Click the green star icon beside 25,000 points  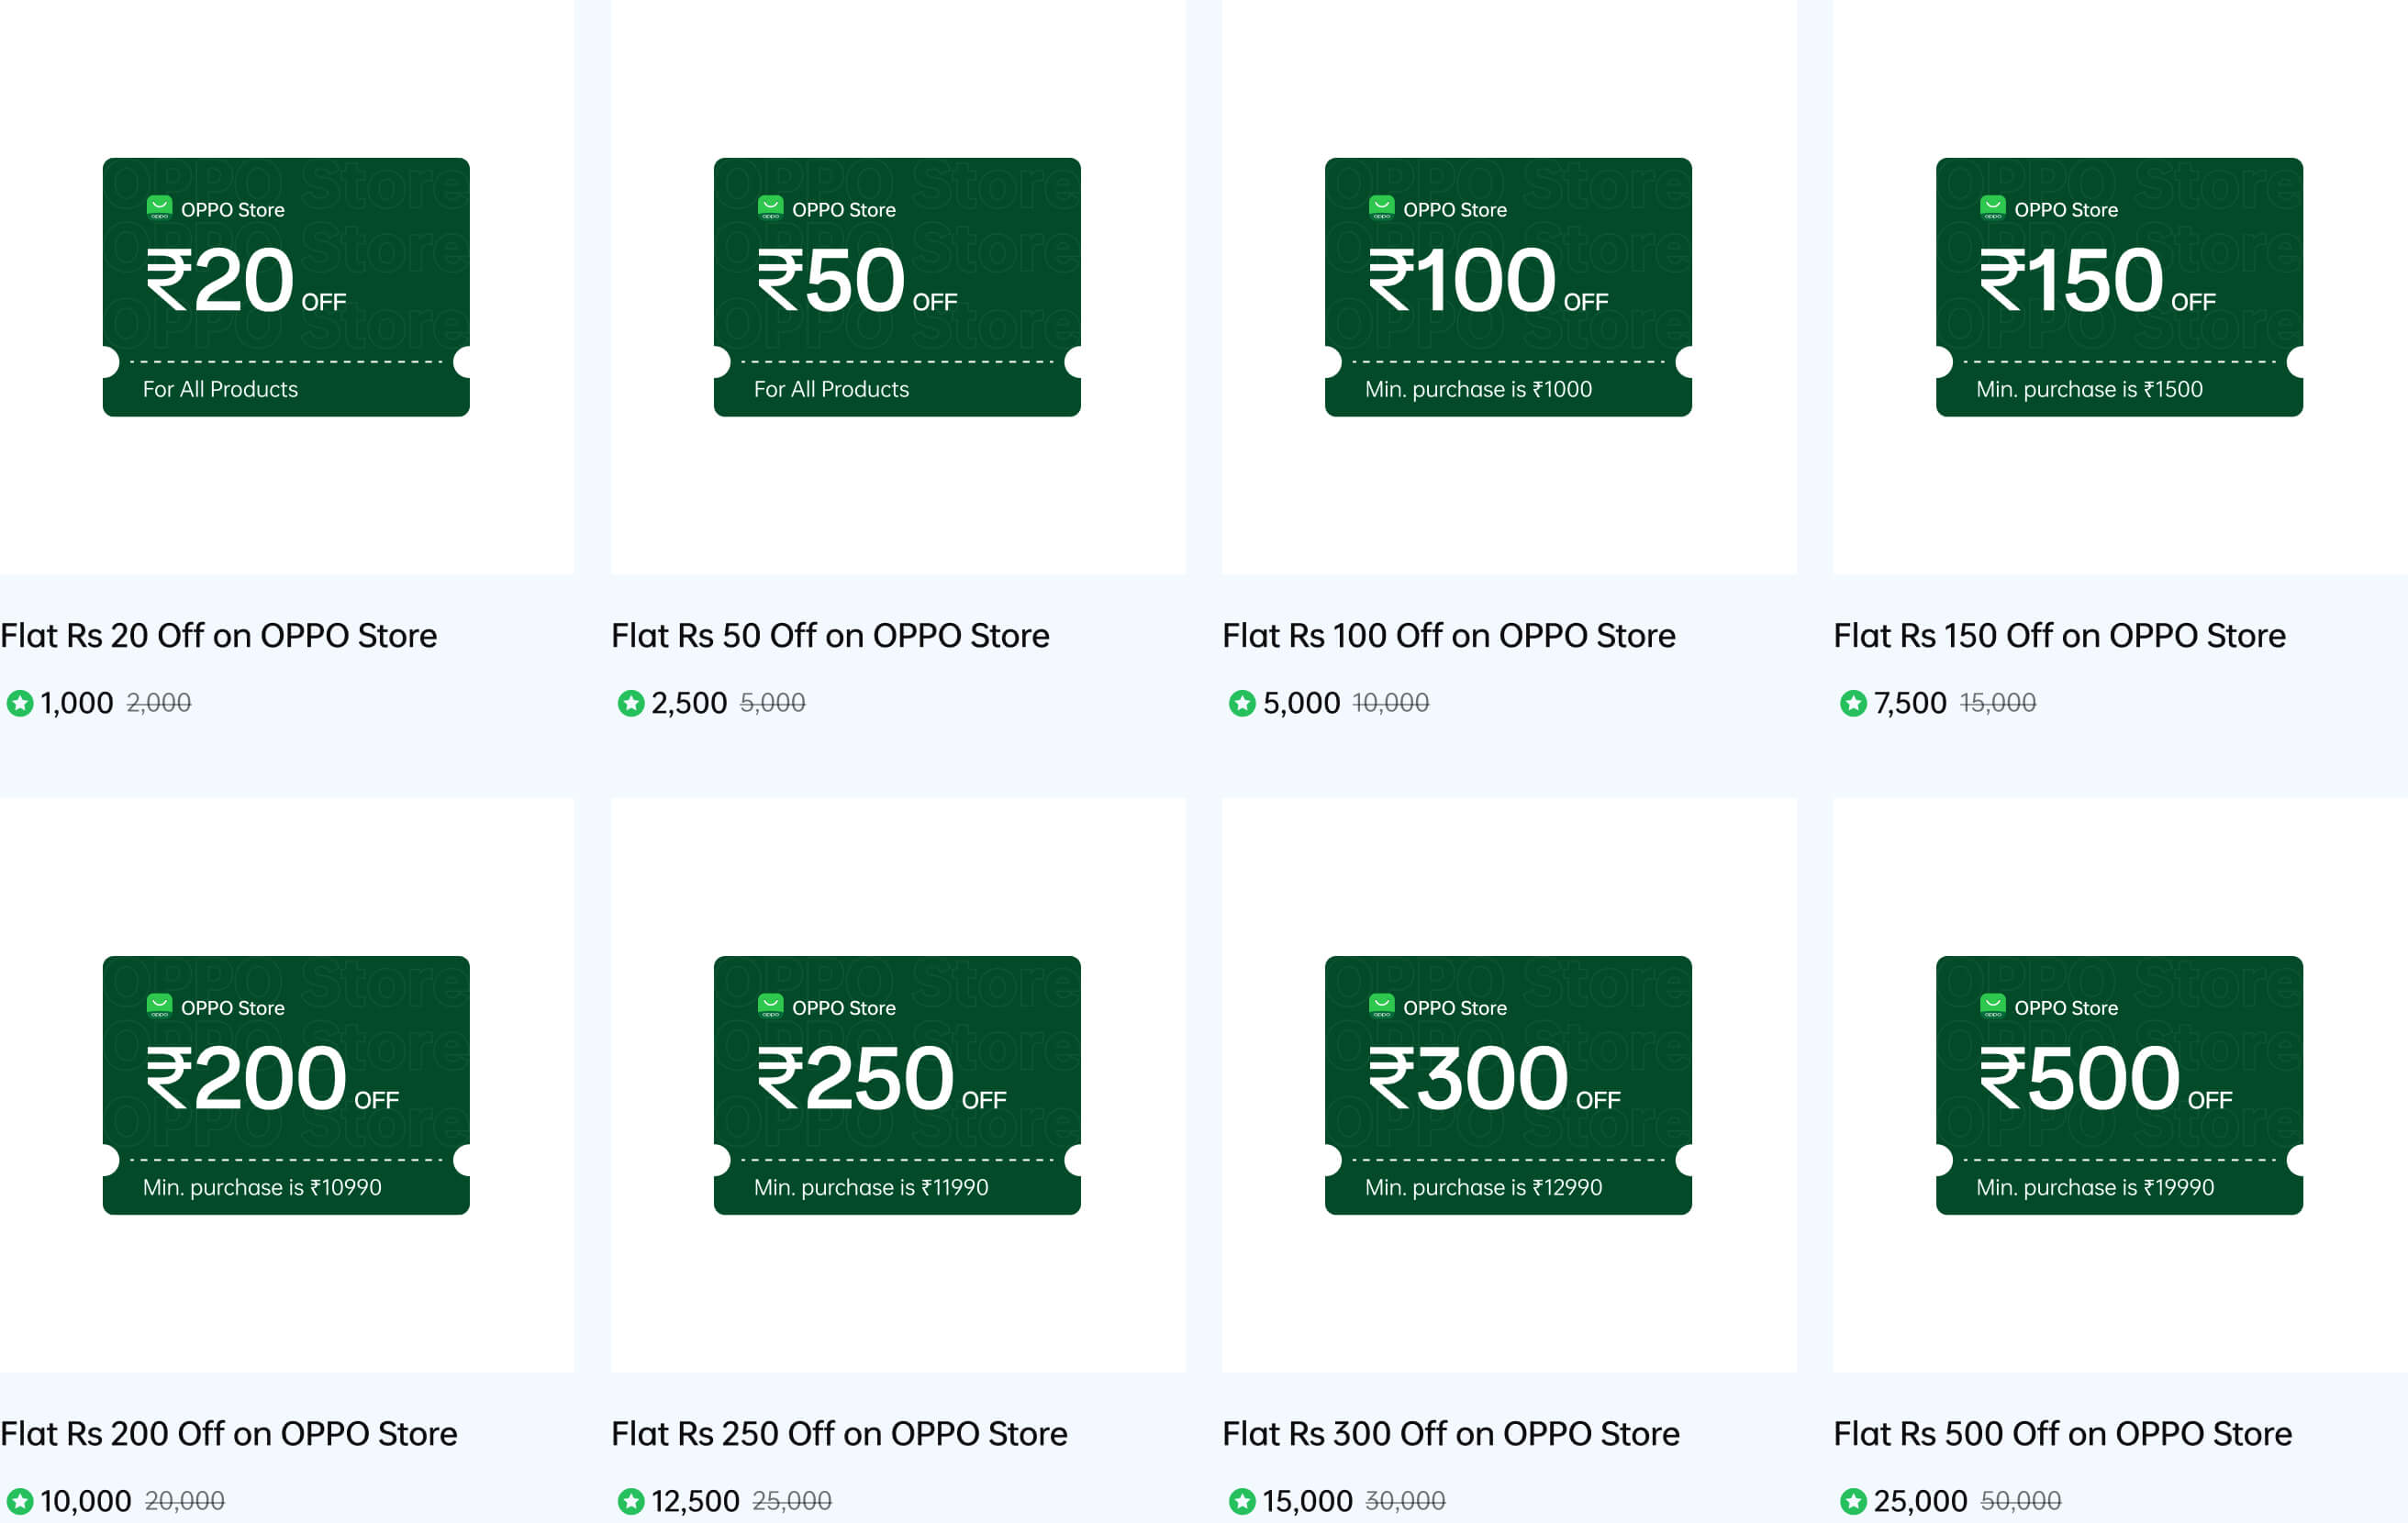tap(1853, 1501)
